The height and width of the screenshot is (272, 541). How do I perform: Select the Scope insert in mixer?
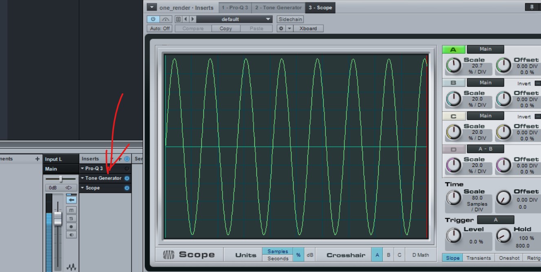point(93,188)
